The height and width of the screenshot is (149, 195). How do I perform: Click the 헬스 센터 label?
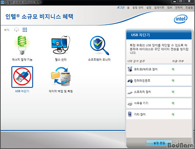[x=61, y=60]
